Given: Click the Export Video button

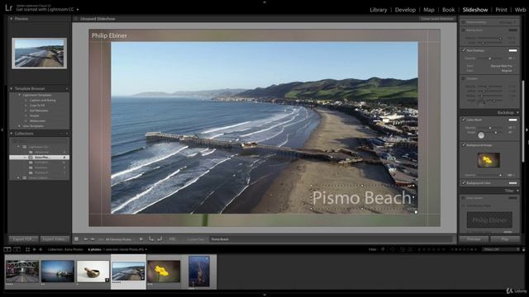Looking at the screenshot, I should tap(54, 239).
